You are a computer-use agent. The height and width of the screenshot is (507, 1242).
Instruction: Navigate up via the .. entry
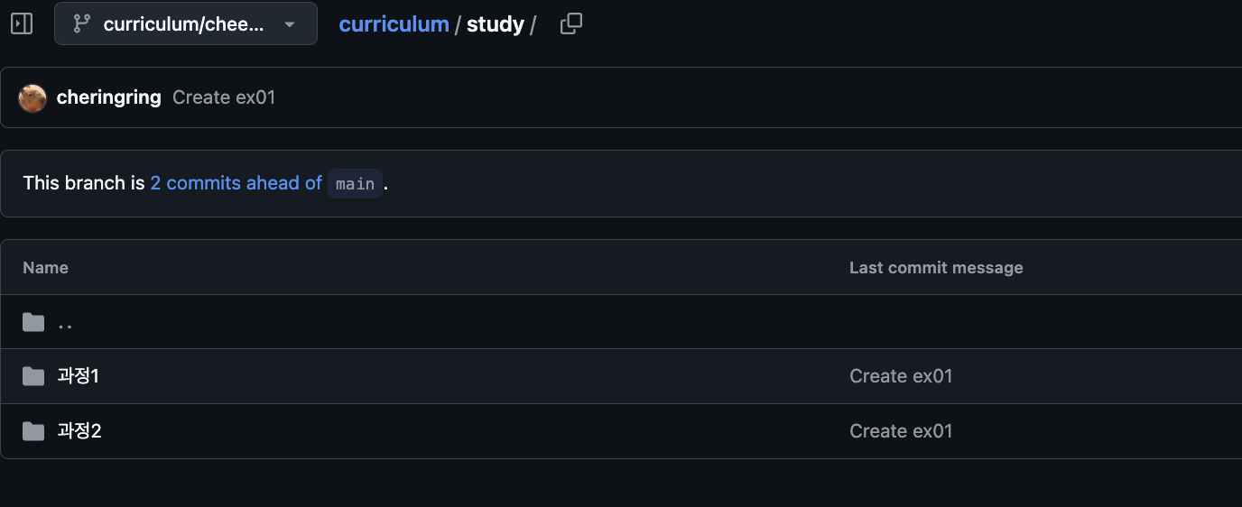pyautogui.click(x=65, y=322)
